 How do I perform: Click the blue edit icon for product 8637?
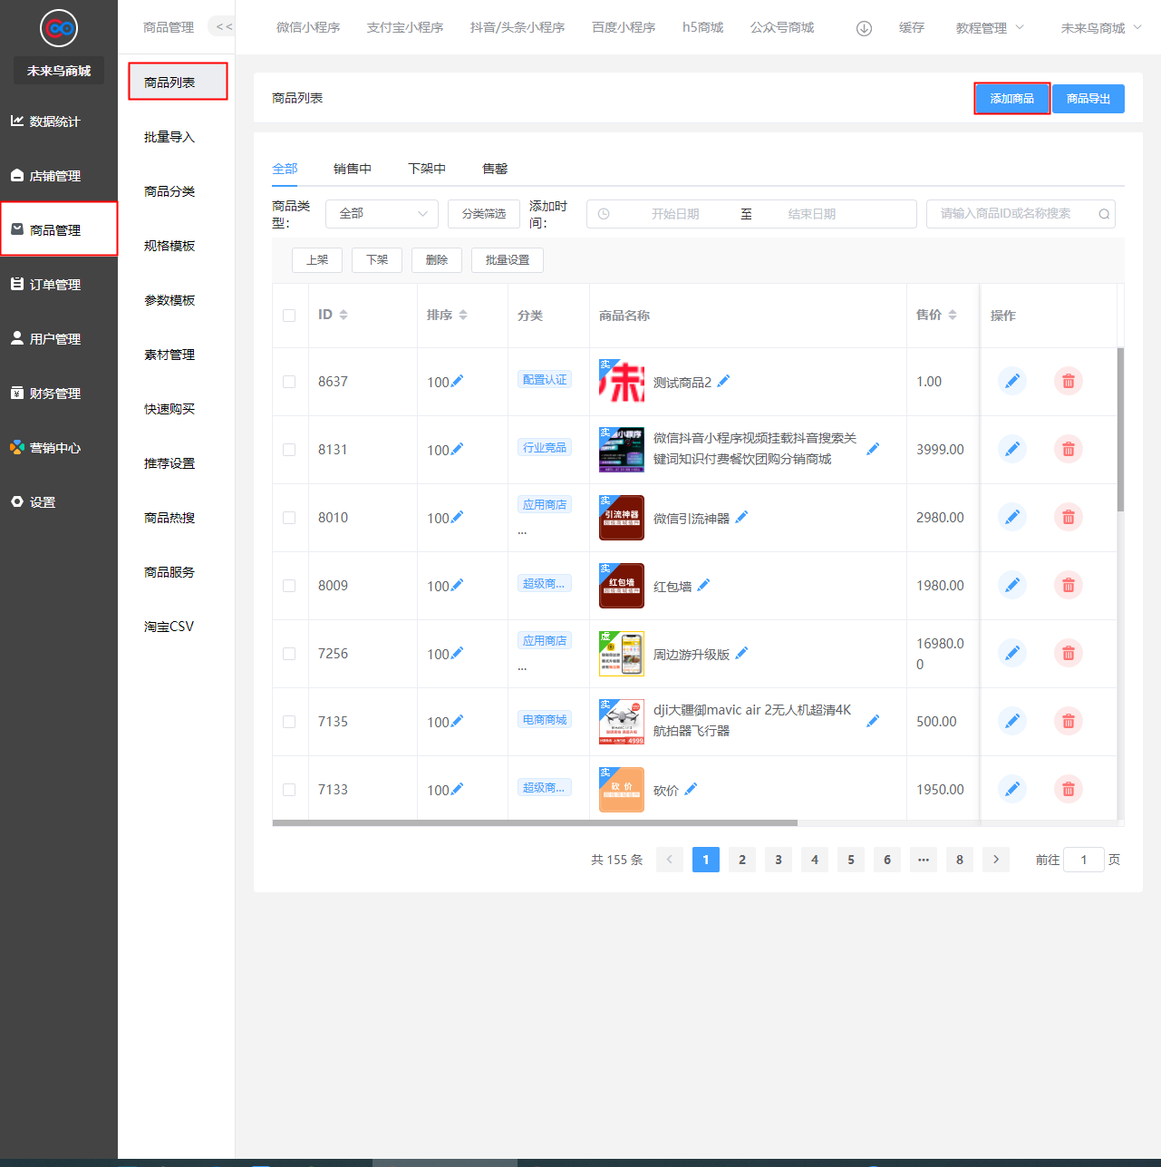(1011, 382)
